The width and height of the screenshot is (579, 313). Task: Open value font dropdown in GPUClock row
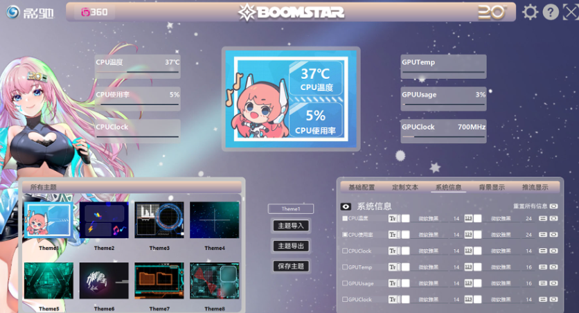(x=501, y=299)
